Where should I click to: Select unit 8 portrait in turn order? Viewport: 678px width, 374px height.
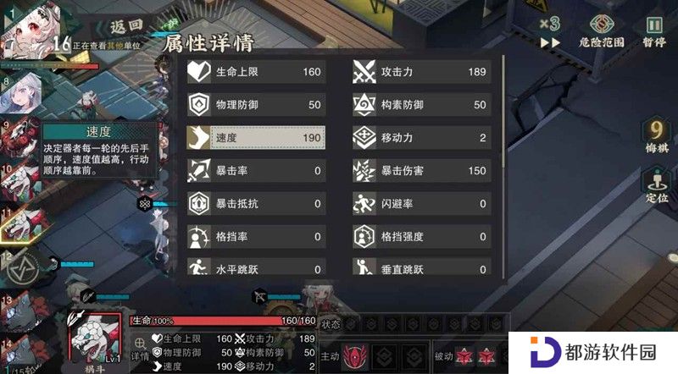(22, 94)
